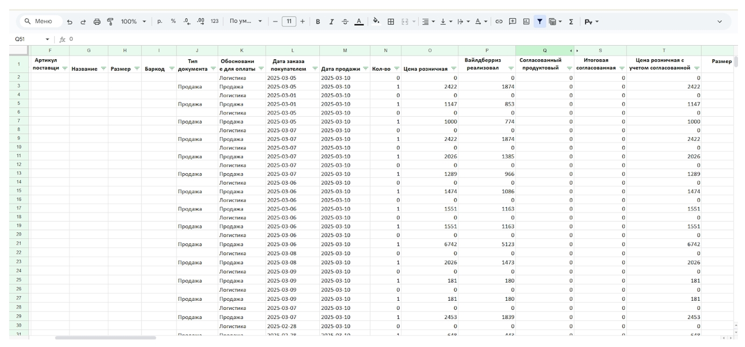Click the Insert link icon
Viewport: 745px width, 347px height.
coord(498,22)
